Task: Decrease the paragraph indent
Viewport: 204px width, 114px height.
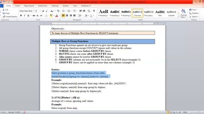Action: 80,11
